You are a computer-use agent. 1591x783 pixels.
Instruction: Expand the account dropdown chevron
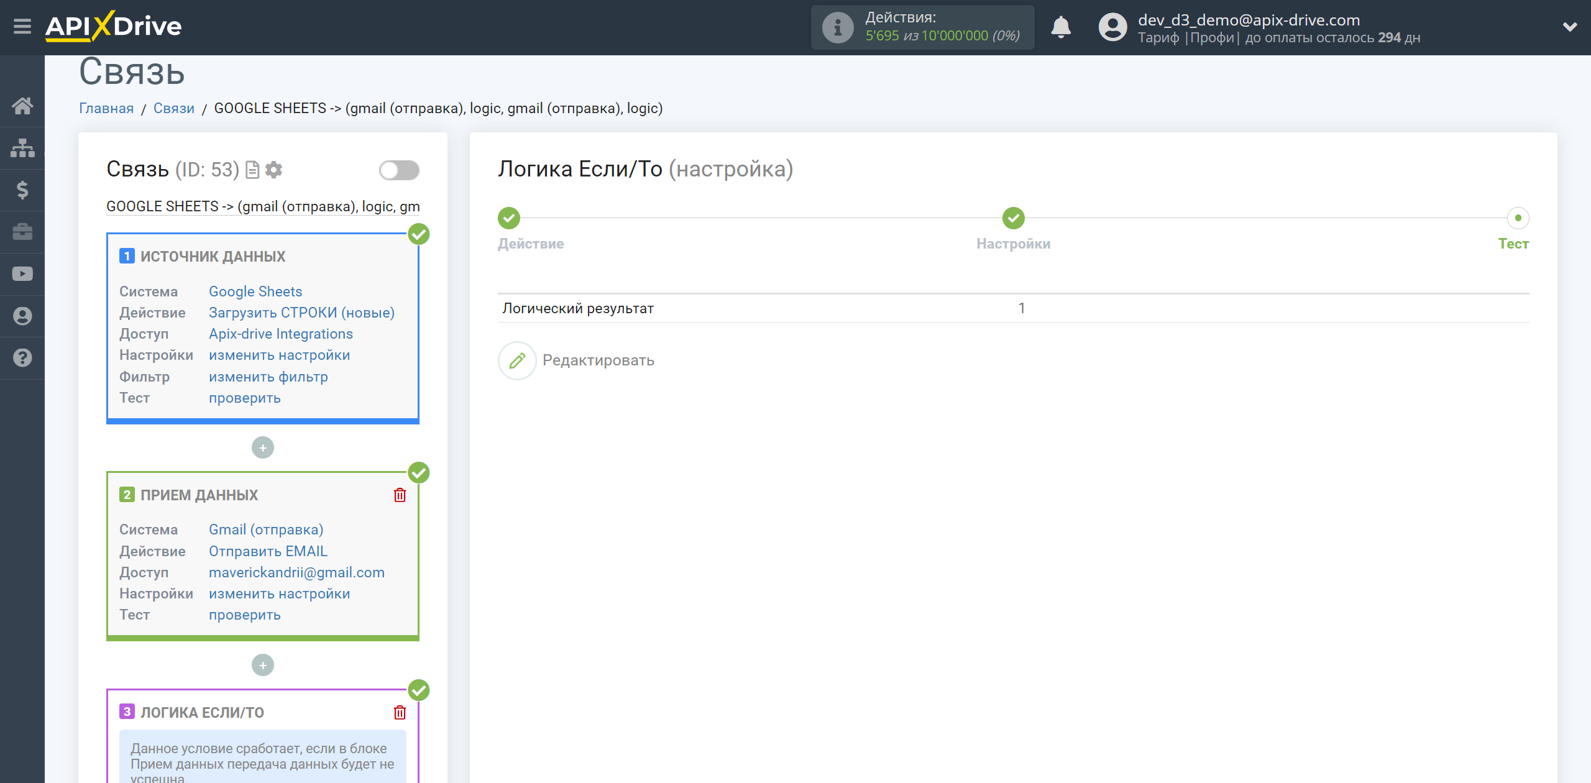pos(1570,27)
